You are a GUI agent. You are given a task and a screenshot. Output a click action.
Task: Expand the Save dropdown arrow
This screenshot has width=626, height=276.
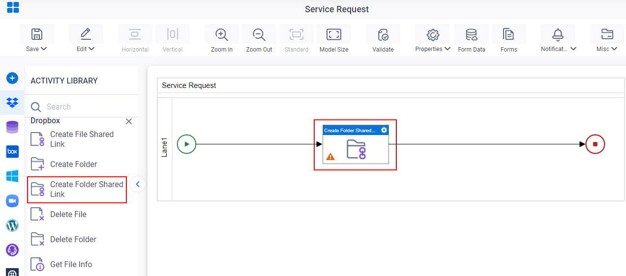pyautogui.click(x=44, y=49)
